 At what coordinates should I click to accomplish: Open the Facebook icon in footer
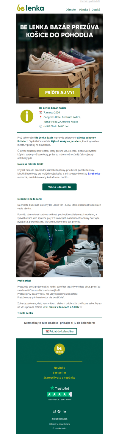pyautogui.click(x=59, y=411)
